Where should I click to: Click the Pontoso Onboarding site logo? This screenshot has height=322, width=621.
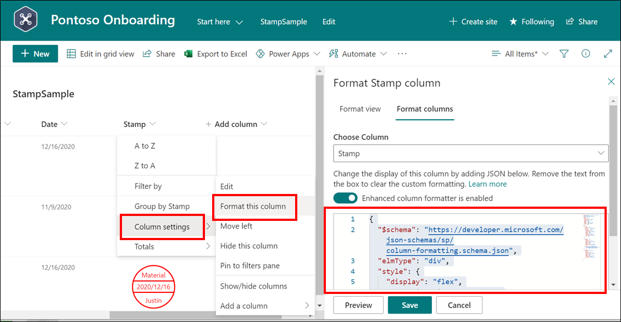coord(25,19)
